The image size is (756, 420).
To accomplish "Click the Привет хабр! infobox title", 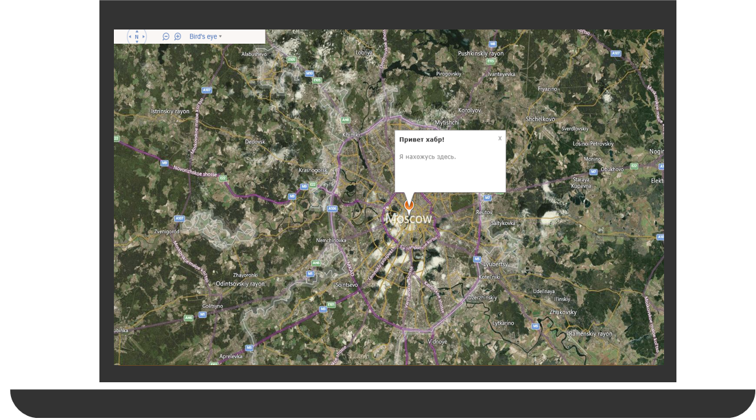I will tap(422, 140).
